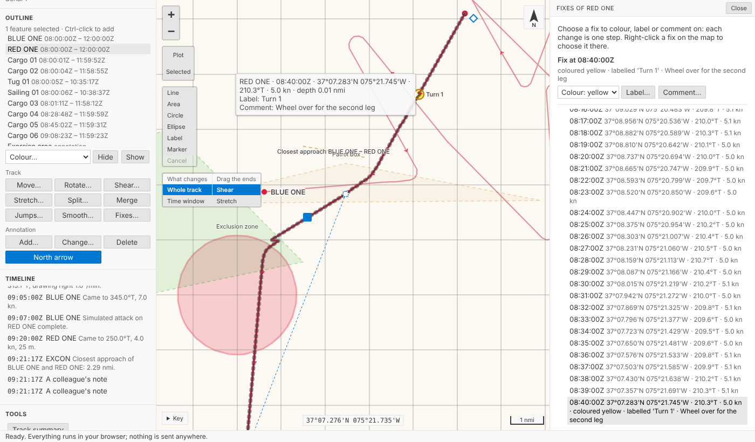Click the blue diamond marker near the track's start
Screen dimensions: 755x442
point(473,18)
